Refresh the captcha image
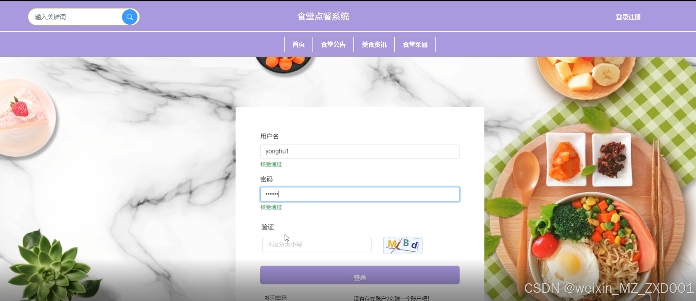Viewport: 696px width, 301px height. pos(403,245)
